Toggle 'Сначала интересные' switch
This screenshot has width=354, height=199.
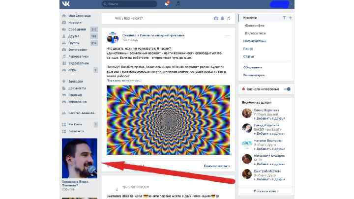tap(287, 89)
